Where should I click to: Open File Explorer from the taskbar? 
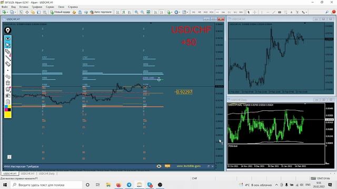click(108, 185)
